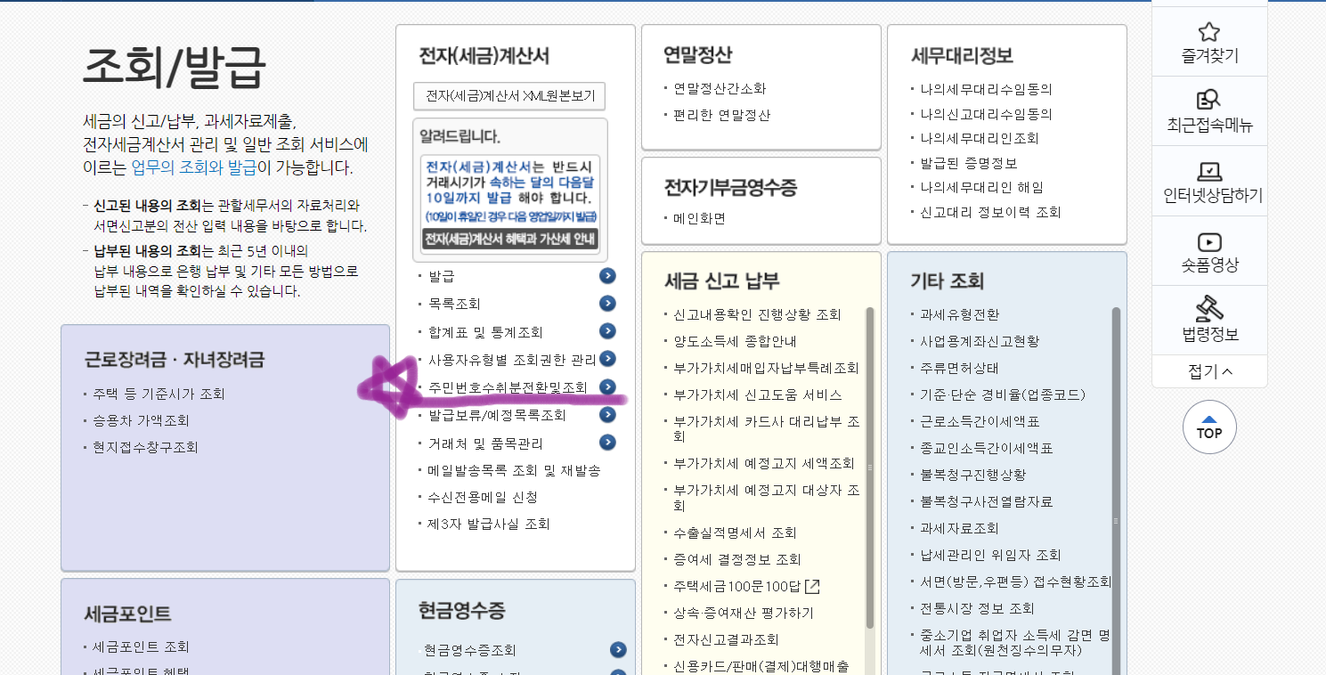Viewport: 1326px width, 675px height.
Task: Open 현지접수창구조회 link
Action: pos(145,447)
